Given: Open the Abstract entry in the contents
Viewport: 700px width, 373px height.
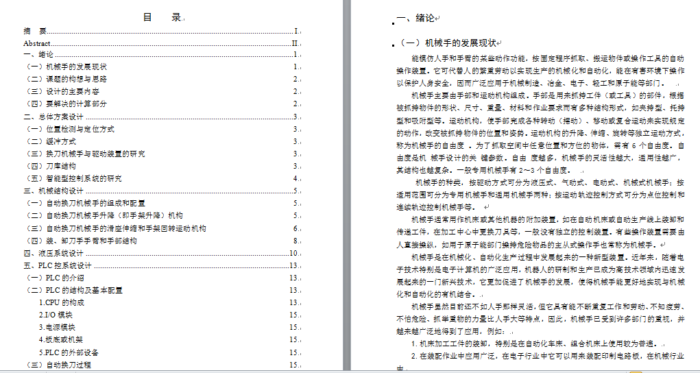Looking at the screenshot, I should coord(162,44).
